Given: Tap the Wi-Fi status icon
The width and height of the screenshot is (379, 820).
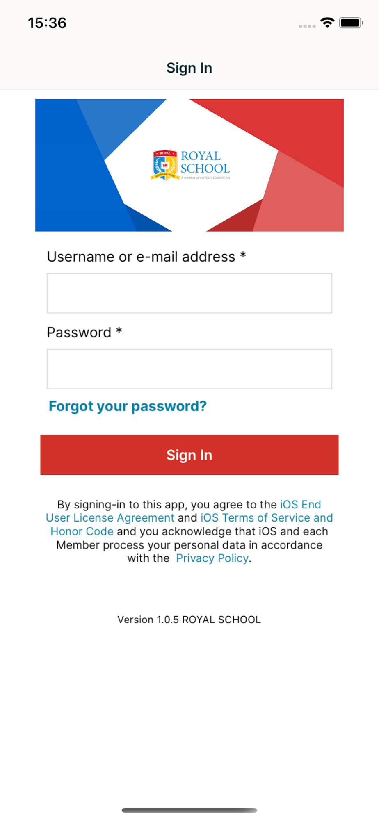Looking at the screenshot, I should pyautogui.click(x=327, y=23).
